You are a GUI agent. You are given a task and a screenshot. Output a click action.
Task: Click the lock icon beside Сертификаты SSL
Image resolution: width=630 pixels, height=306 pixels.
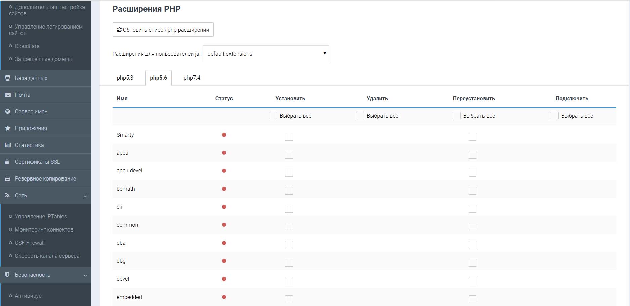click(7, 162)
